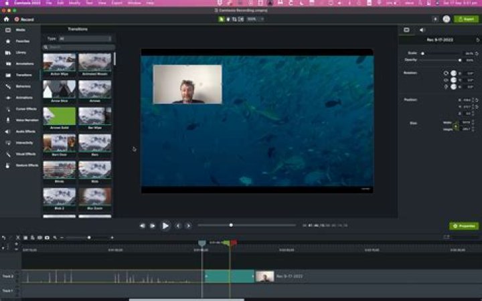Select the Barn Door transition thumbnail
The height and width of the screenshot is (301, 482).
coord(60,143)
